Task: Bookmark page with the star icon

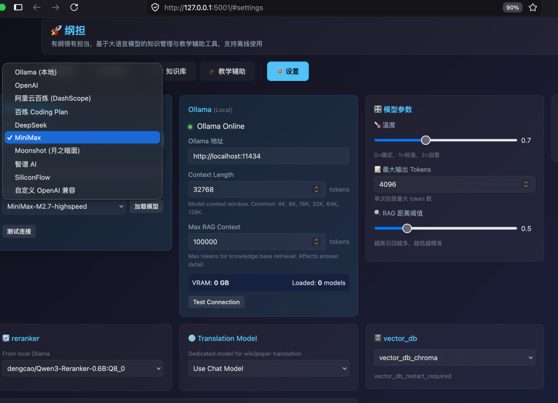Action: pyautogui.click(x=533, y=7)
